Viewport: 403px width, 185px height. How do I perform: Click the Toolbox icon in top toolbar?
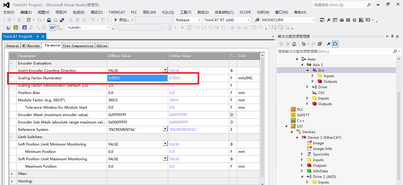[342, 20]
